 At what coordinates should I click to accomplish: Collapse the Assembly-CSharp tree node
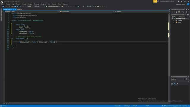click(172, 18)
